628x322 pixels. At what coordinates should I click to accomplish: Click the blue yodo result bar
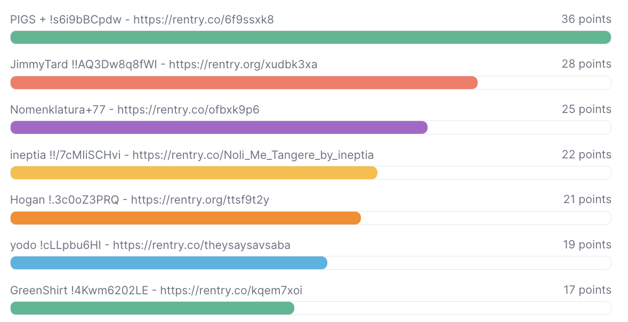(168, 263)
